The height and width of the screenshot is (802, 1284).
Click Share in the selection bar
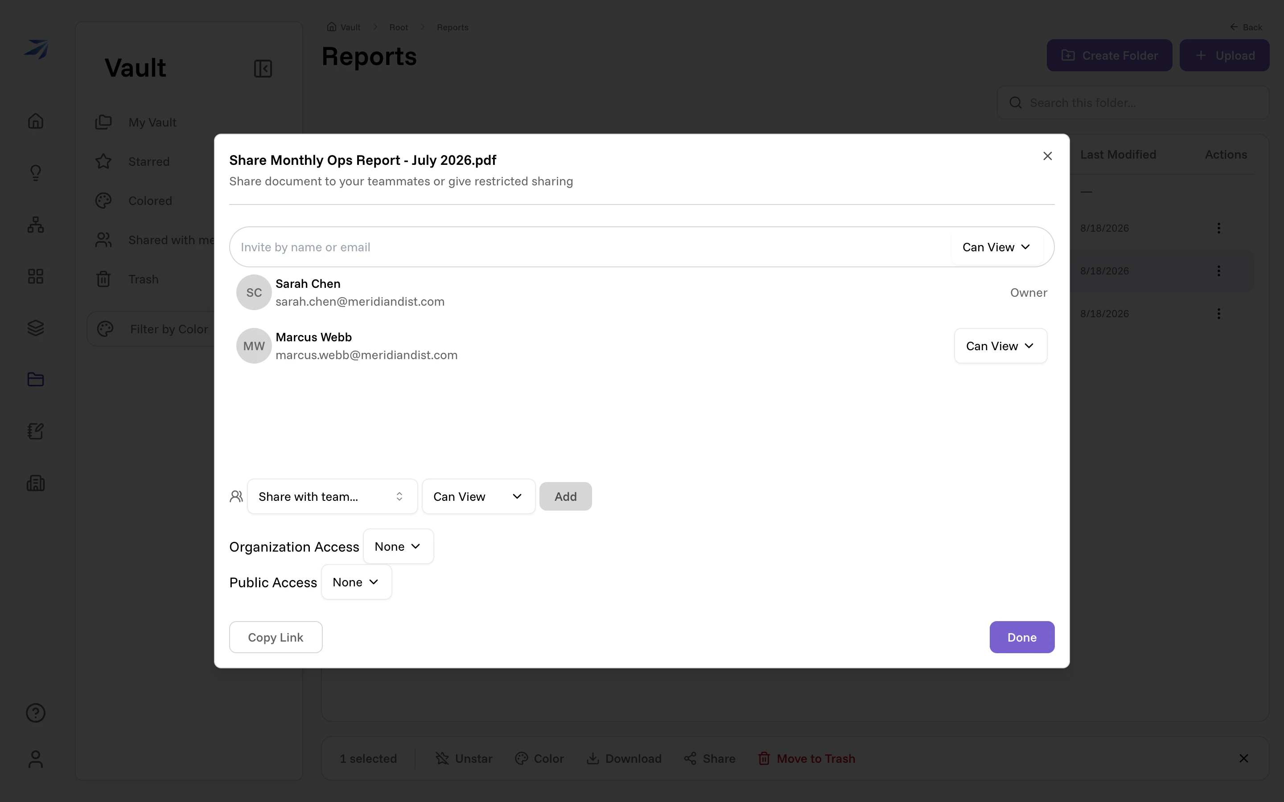709,758
